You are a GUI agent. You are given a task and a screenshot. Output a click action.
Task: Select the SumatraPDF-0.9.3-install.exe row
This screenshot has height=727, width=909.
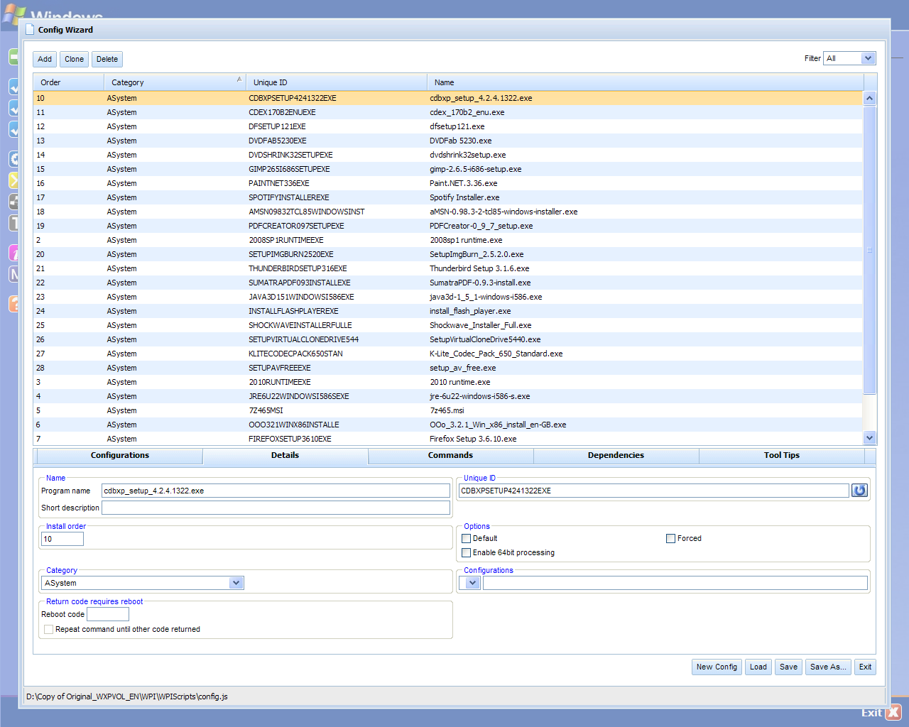pos(448,283)
